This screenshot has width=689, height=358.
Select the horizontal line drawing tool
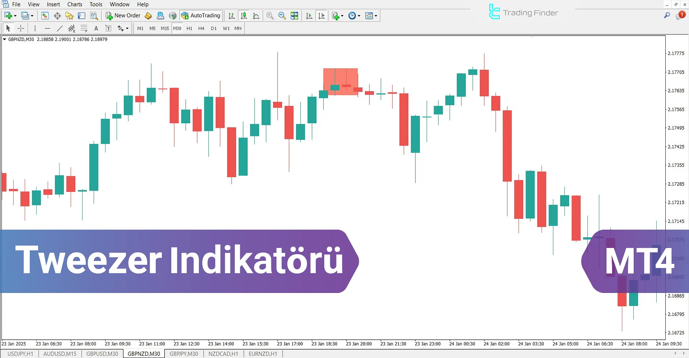47,28
